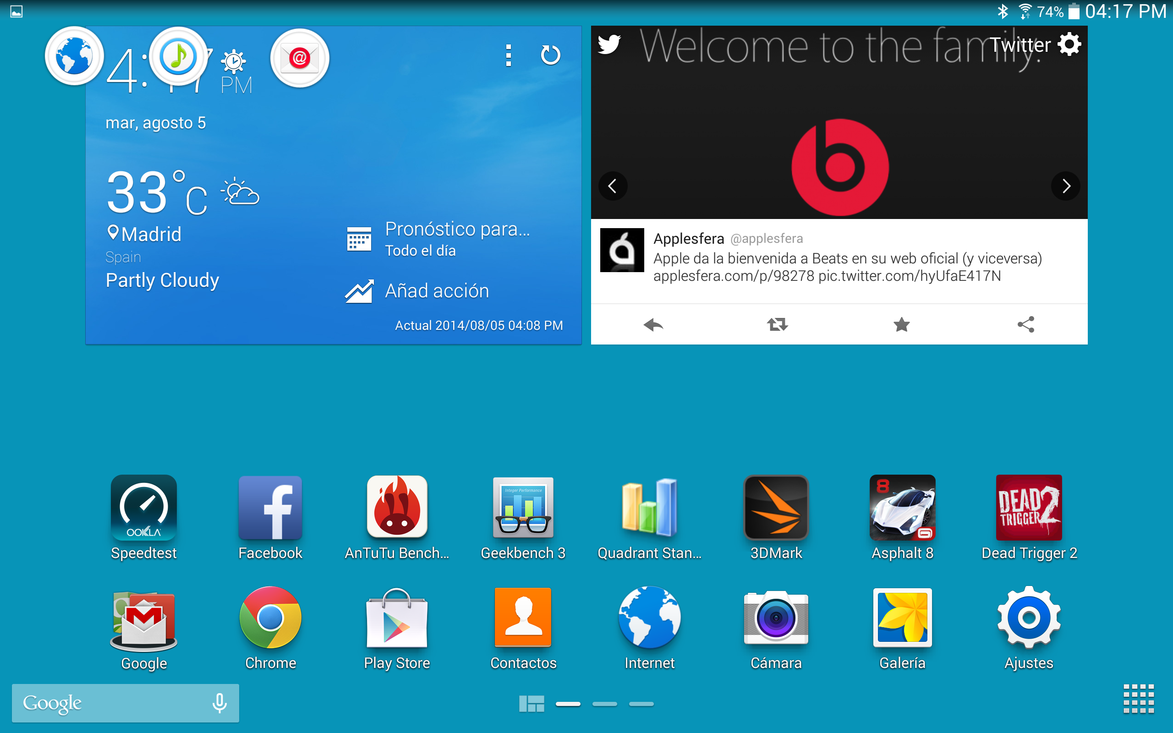Tap the 74% battery indicator
Viewport: 1173px width, 733px height.
[1058, 11]
